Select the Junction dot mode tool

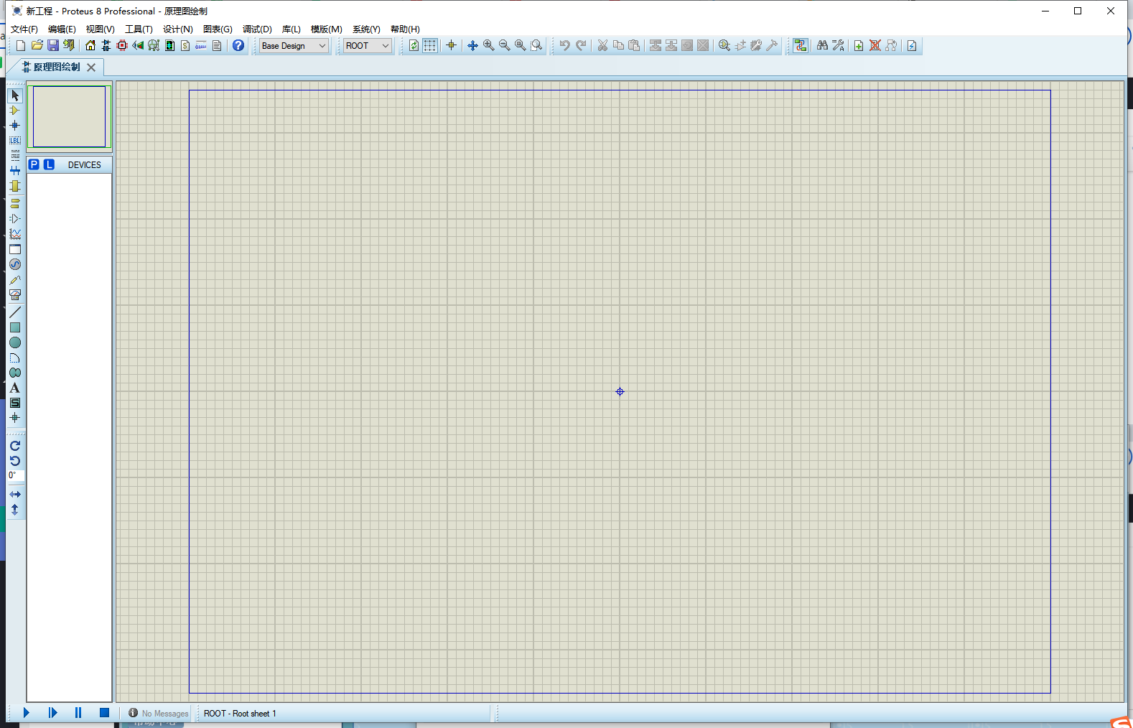click(x=14, y=126)
